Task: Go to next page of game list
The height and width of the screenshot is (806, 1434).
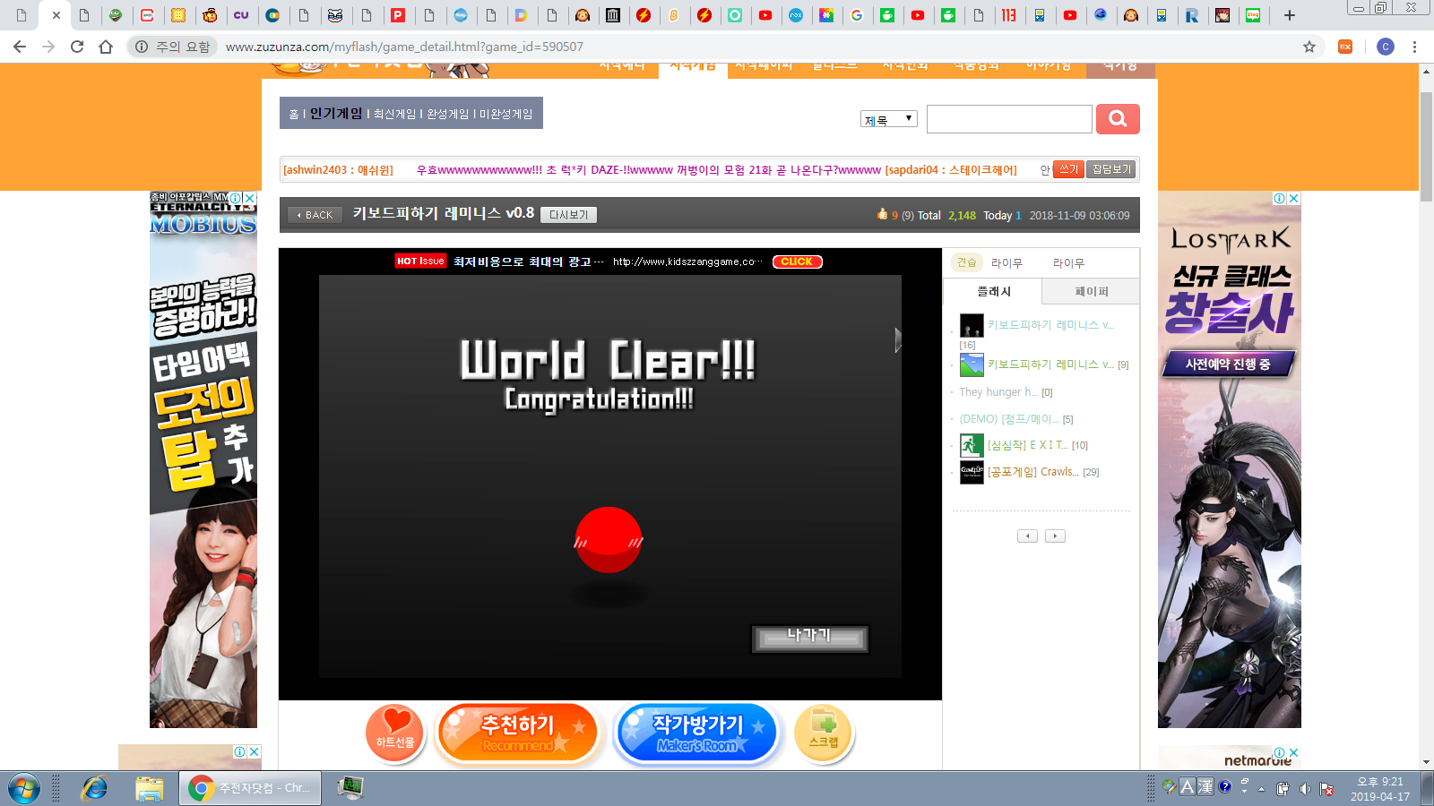Action: pos(1055,536)
